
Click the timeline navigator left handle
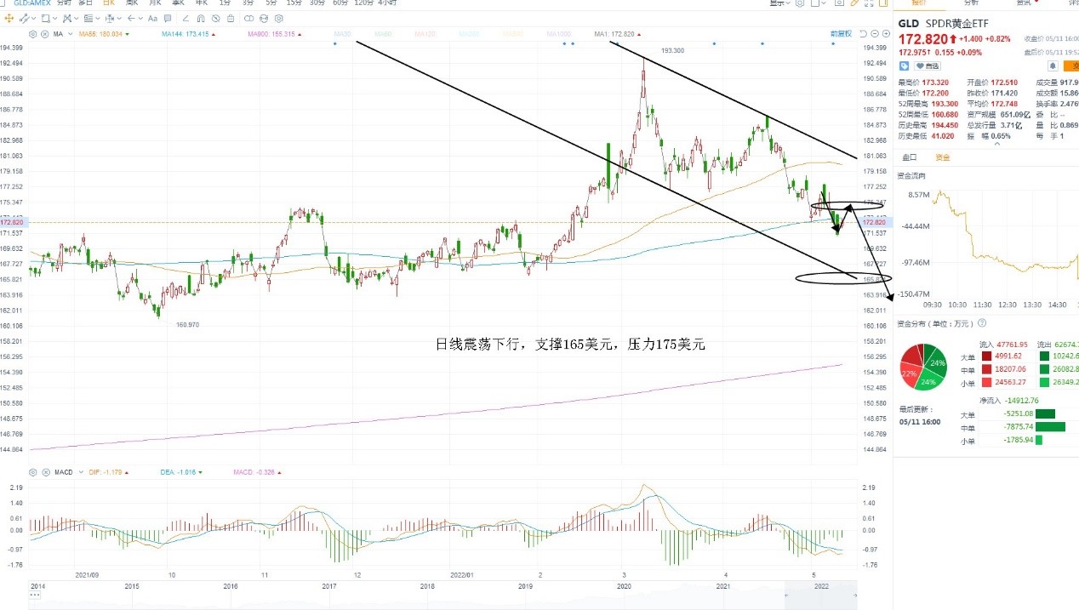pos(786,596)
